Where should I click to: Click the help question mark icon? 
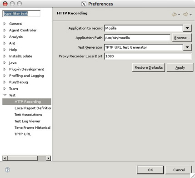click(7, 170)
